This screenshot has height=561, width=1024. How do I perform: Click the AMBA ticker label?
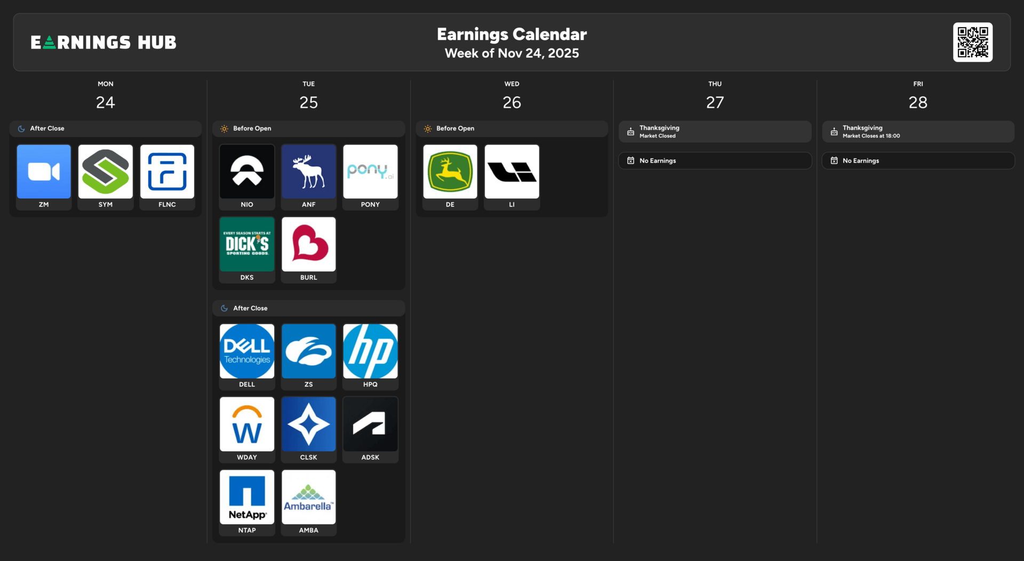coord(309,531)
